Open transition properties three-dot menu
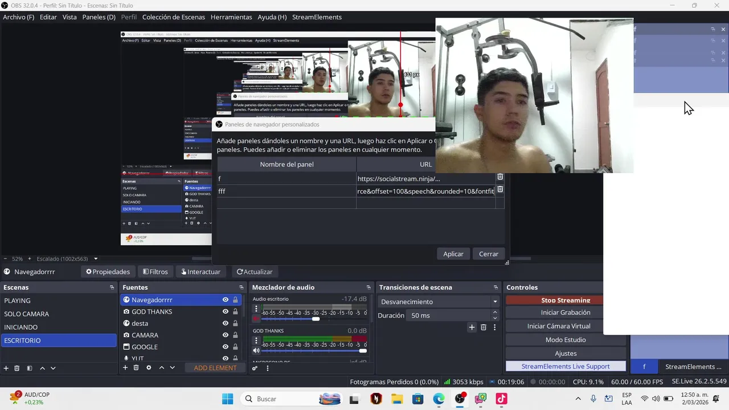This screenshot has width=729, height=410. (x=494, y=327)
